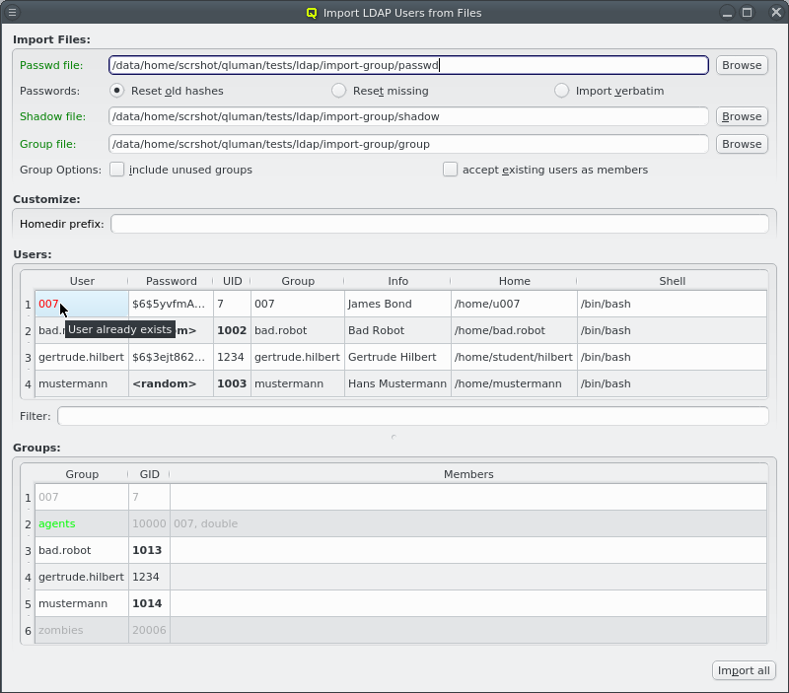Click the Members column header in Groups
789x693 pixels.
point(467,474)
